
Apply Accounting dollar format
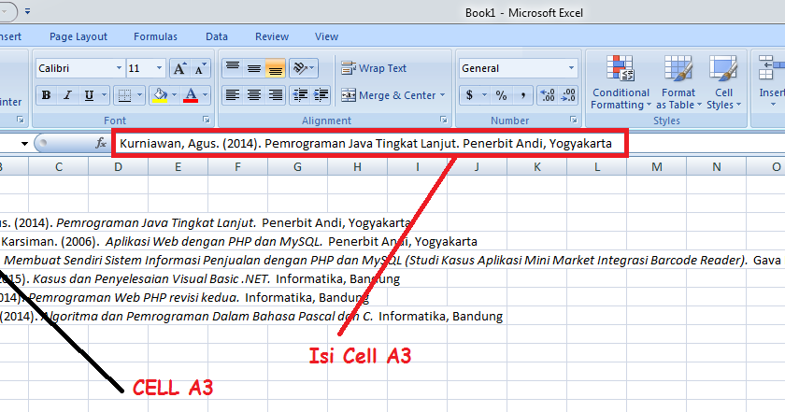pyautogui.click(x=469, y=95)
